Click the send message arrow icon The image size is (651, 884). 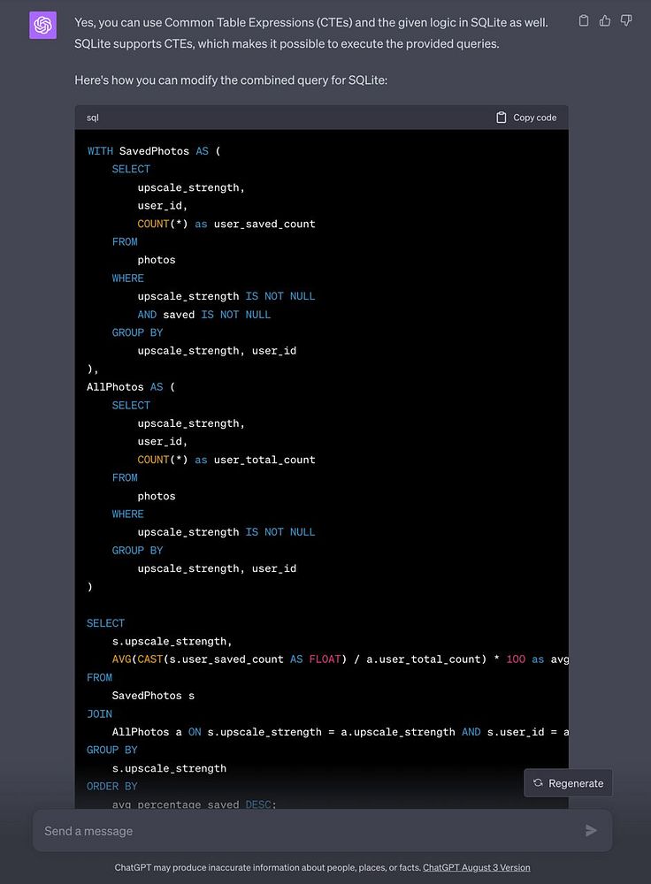click(x=591, y=830)
